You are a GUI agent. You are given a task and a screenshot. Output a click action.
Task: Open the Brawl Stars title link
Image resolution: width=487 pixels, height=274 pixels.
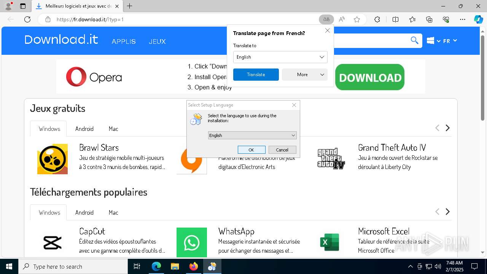(x=99, y=148)
